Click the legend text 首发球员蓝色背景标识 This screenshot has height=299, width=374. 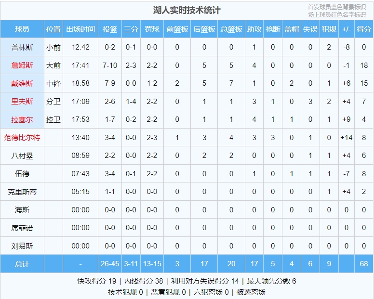click(x=337, y=7)
